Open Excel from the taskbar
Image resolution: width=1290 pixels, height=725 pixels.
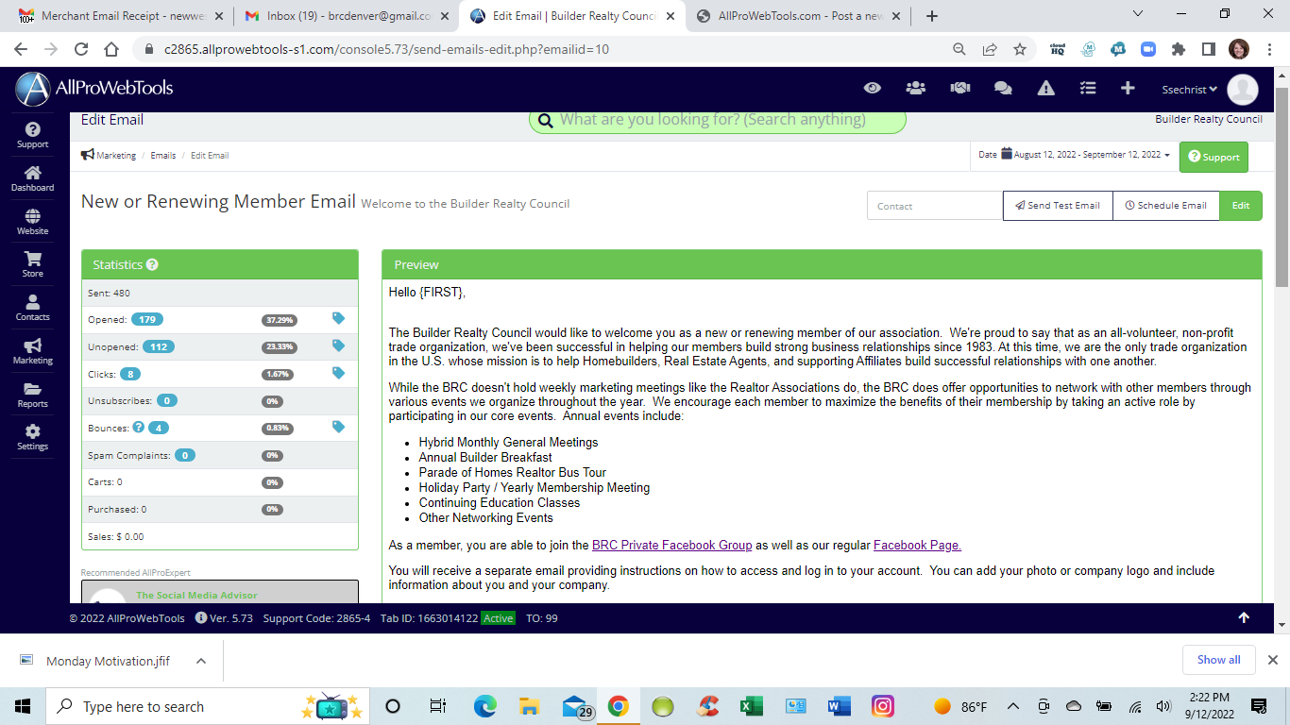click(x=751, y=706)
